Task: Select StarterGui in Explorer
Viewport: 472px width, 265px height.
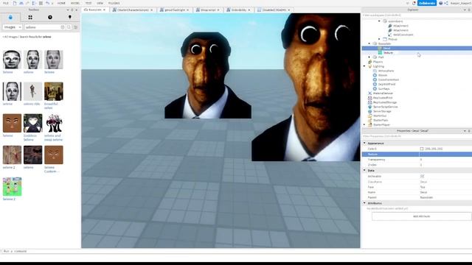Action: (x=380, y=116)
